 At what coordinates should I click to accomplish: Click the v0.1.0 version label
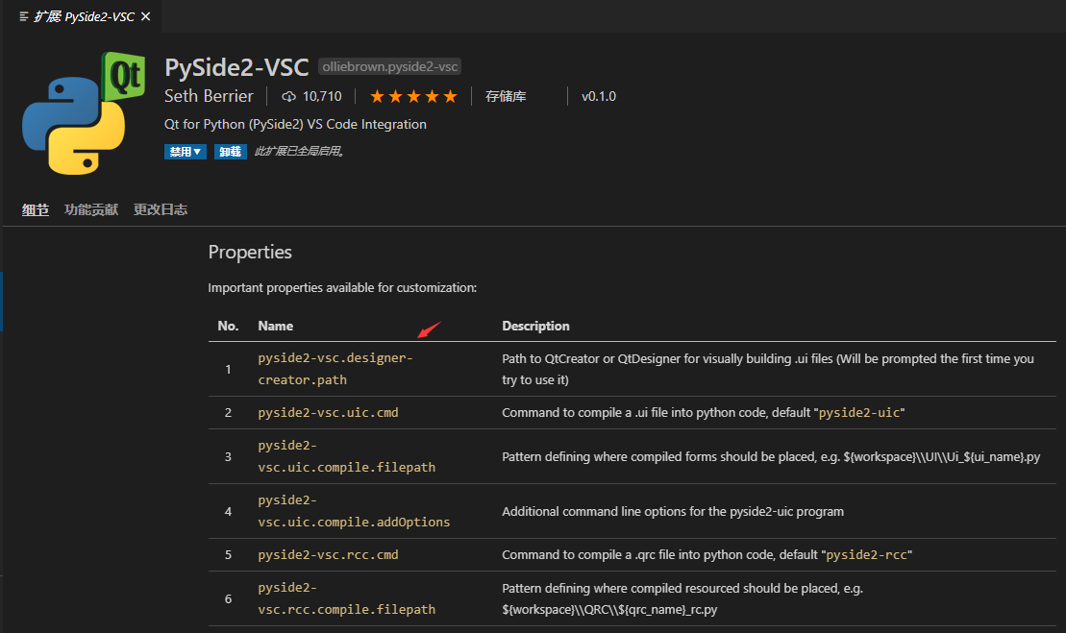tap(599, 96)
